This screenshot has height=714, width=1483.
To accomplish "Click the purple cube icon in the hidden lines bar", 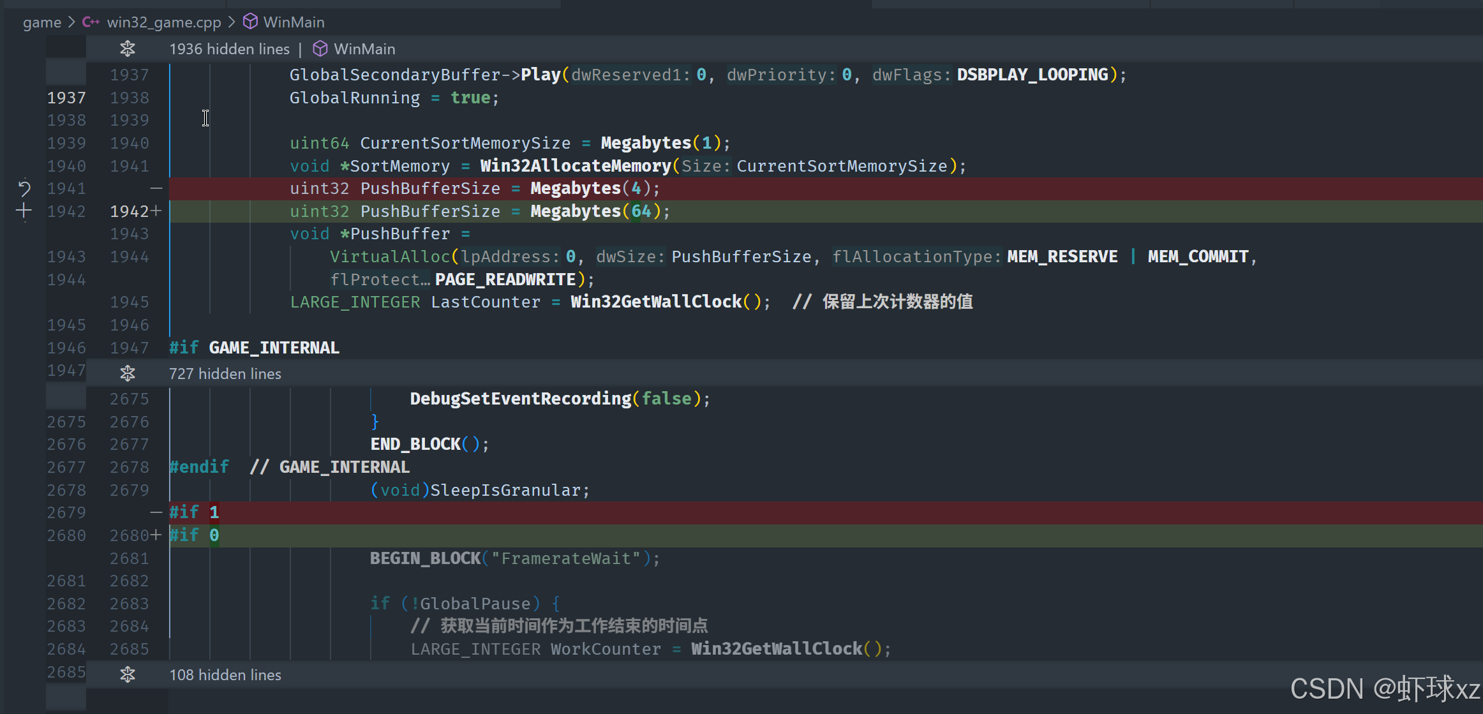I will [x=320, y=48].
